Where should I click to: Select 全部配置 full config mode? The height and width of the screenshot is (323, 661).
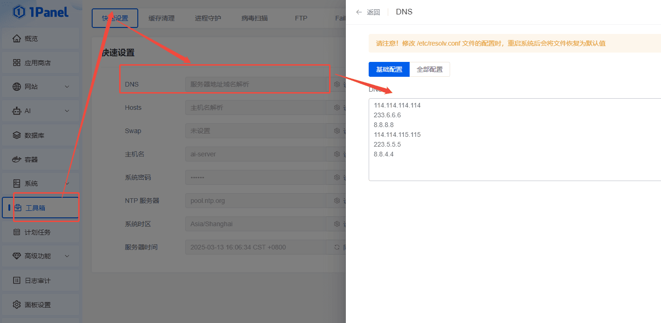click(430, 69)
